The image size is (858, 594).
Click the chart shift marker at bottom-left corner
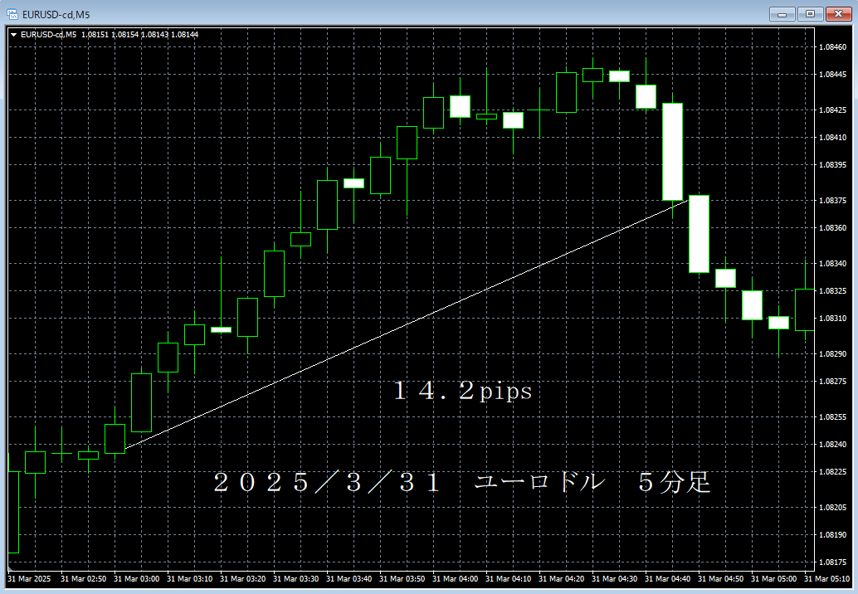10,569
